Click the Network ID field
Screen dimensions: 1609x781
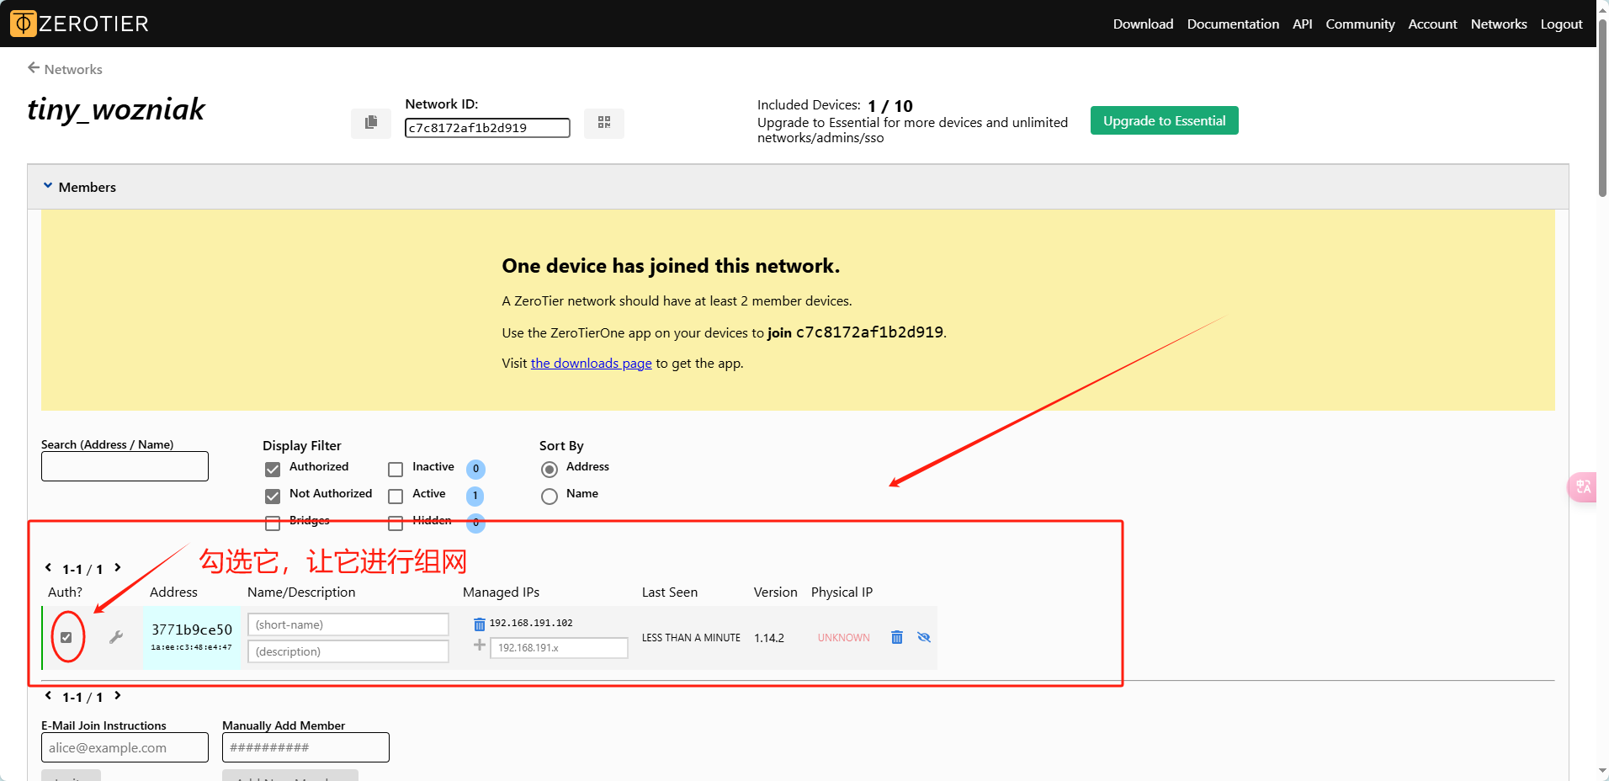pyautogui.click(x=487, y=128)
